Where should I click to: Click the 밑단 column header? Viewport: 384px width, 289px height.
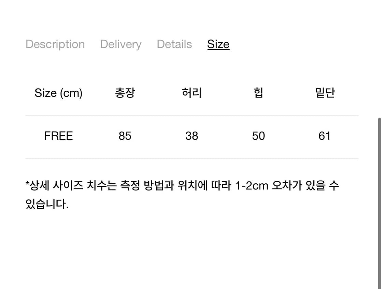pyautogui.click(x=324, y=93)
